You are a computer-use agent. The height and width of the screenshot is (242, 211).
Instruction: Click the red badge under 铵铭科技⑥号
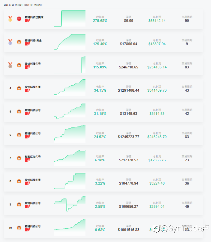tap(27, 230)
